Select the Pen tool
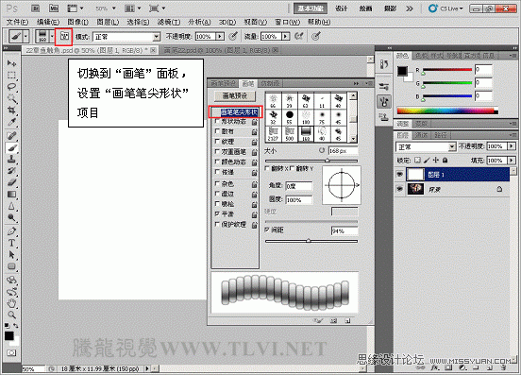 tap(11, 231)
